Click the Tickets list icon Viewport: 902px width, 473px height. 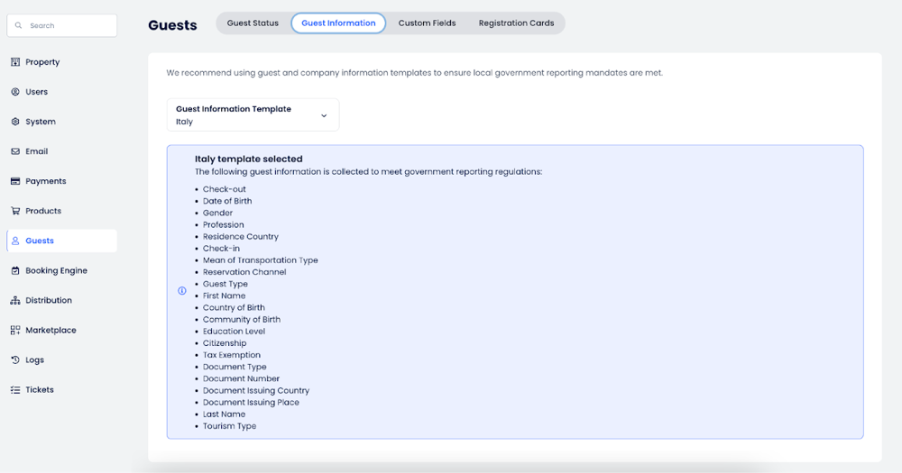point(15,390)
